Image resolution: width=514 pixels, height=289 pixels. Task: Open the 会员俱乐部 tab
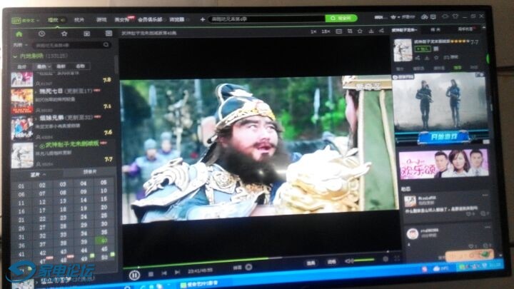click(151, 19)
